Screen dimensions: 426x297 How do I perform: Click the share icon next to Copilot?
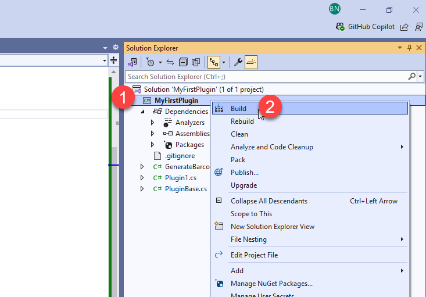pos(404,27)
